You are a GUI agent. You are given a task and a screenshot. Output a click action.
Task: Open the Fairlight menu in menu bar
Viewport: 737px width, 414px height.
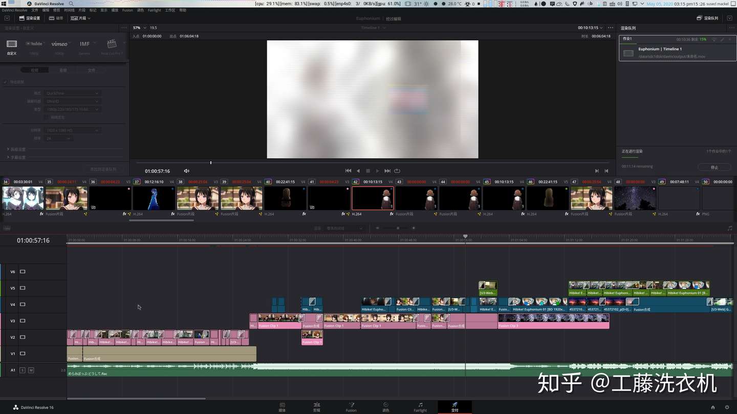tap(154, 10)
